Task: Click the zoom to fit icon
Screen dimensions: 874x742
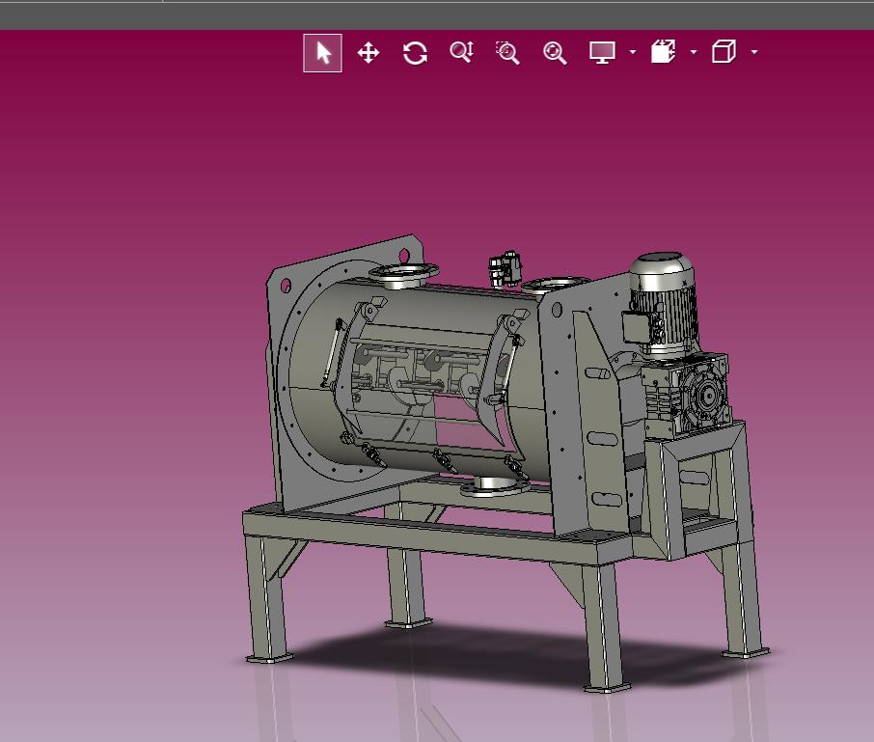Action: coord(555,53)
